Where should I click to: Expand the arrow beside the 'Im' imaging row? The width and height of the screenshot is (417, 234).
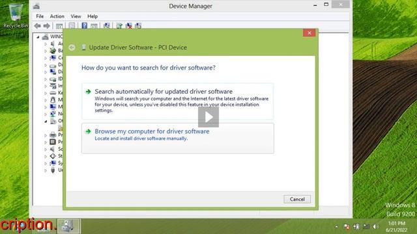[46, 86]
